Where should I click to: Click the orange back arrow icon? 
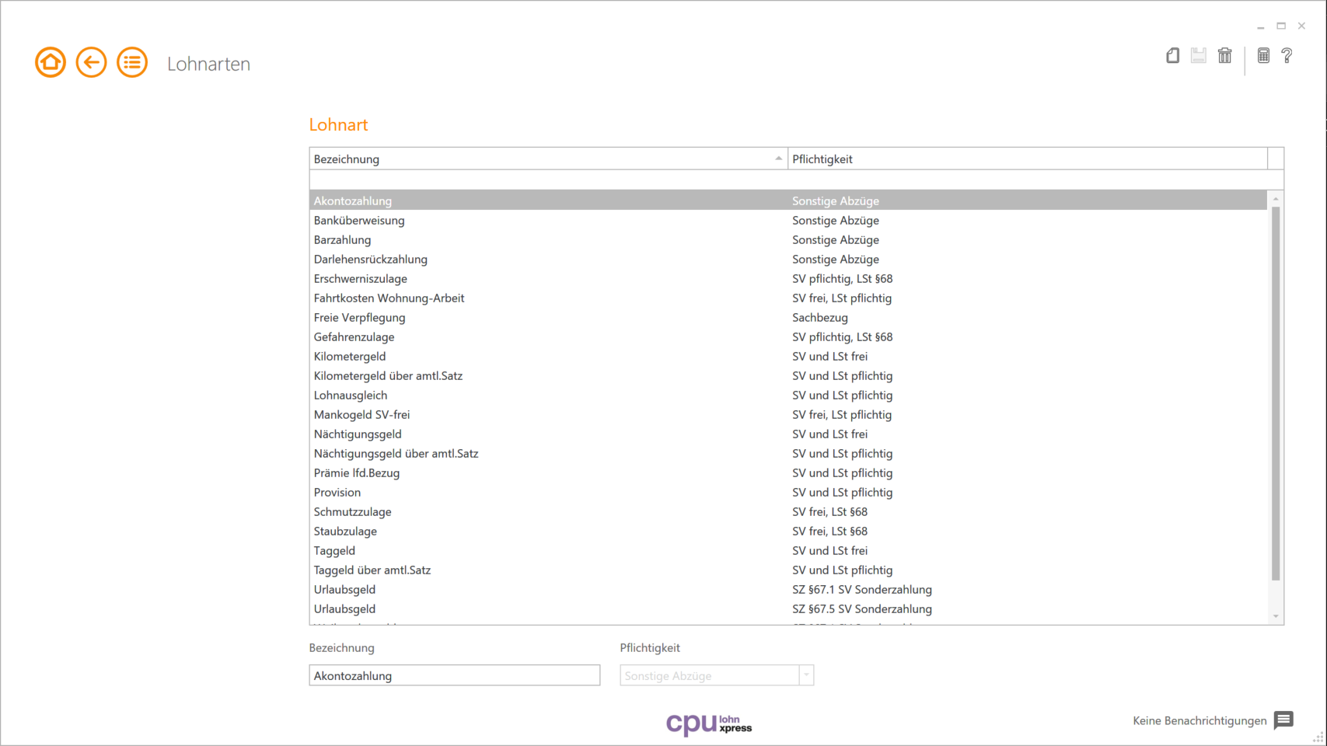[91, 62]
